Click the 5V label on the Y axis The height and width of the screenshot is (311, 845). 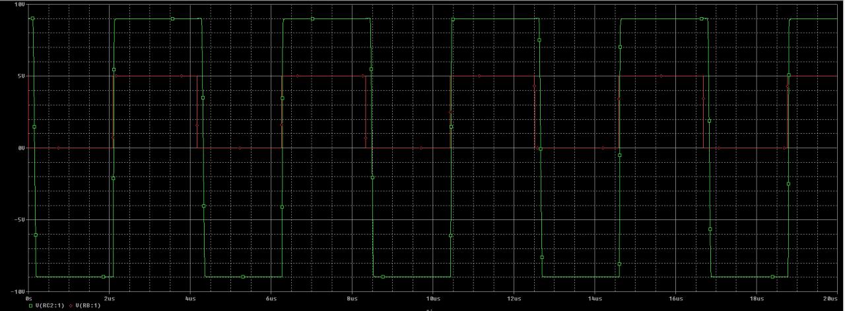tap(21, 76)
